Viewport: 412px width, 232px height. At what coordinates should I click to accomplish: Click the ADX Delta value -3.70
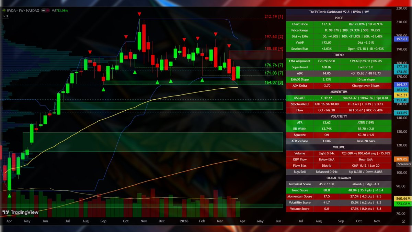(327, 86)
